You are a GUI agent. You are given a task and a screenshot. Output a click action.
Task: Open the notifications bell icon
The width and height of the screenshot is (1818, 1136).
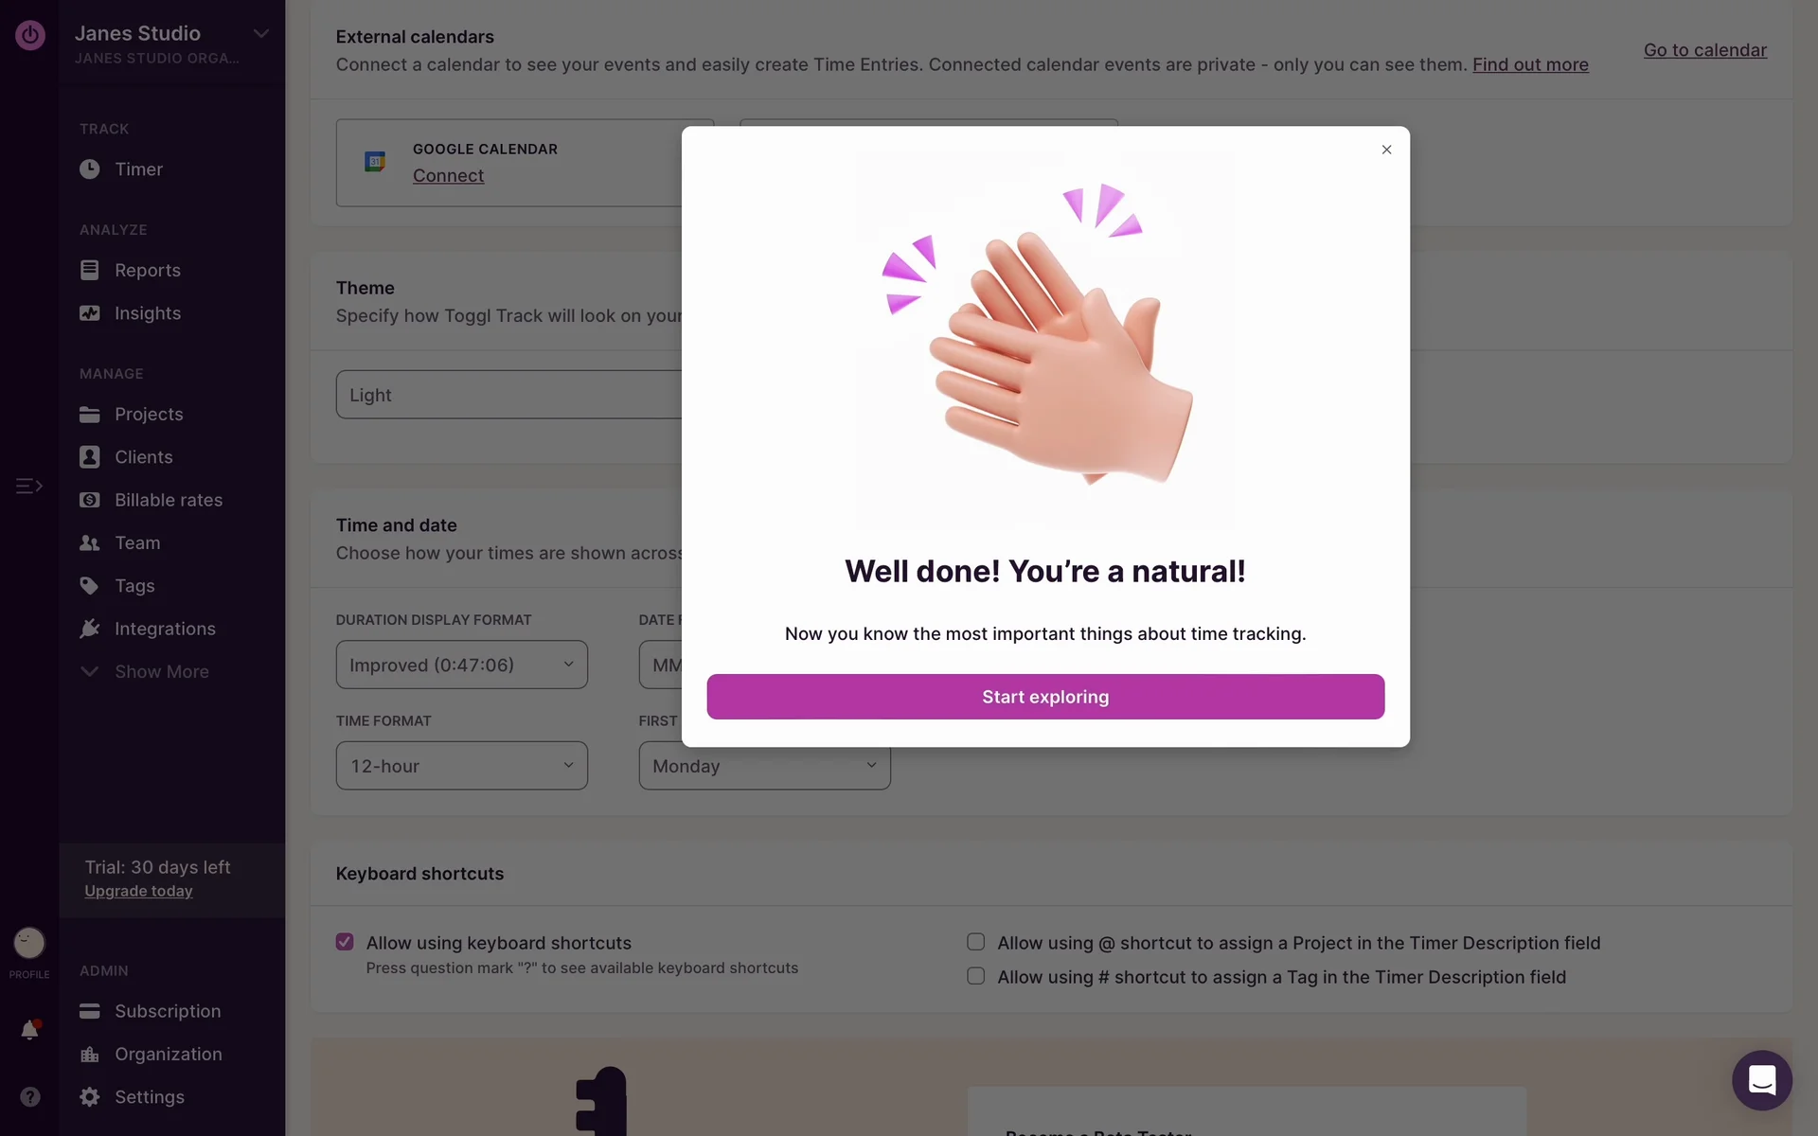pos(29,1030)
